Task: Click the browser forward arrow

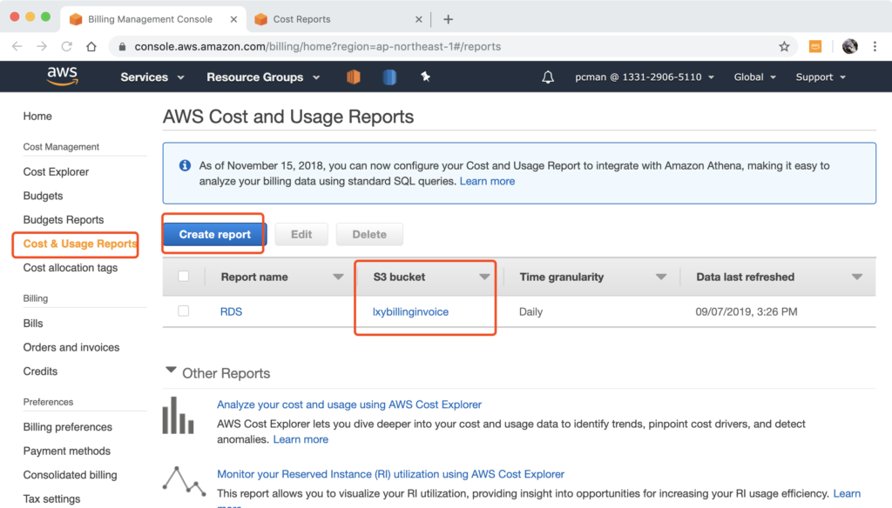Action: click(x=42, y=47)
